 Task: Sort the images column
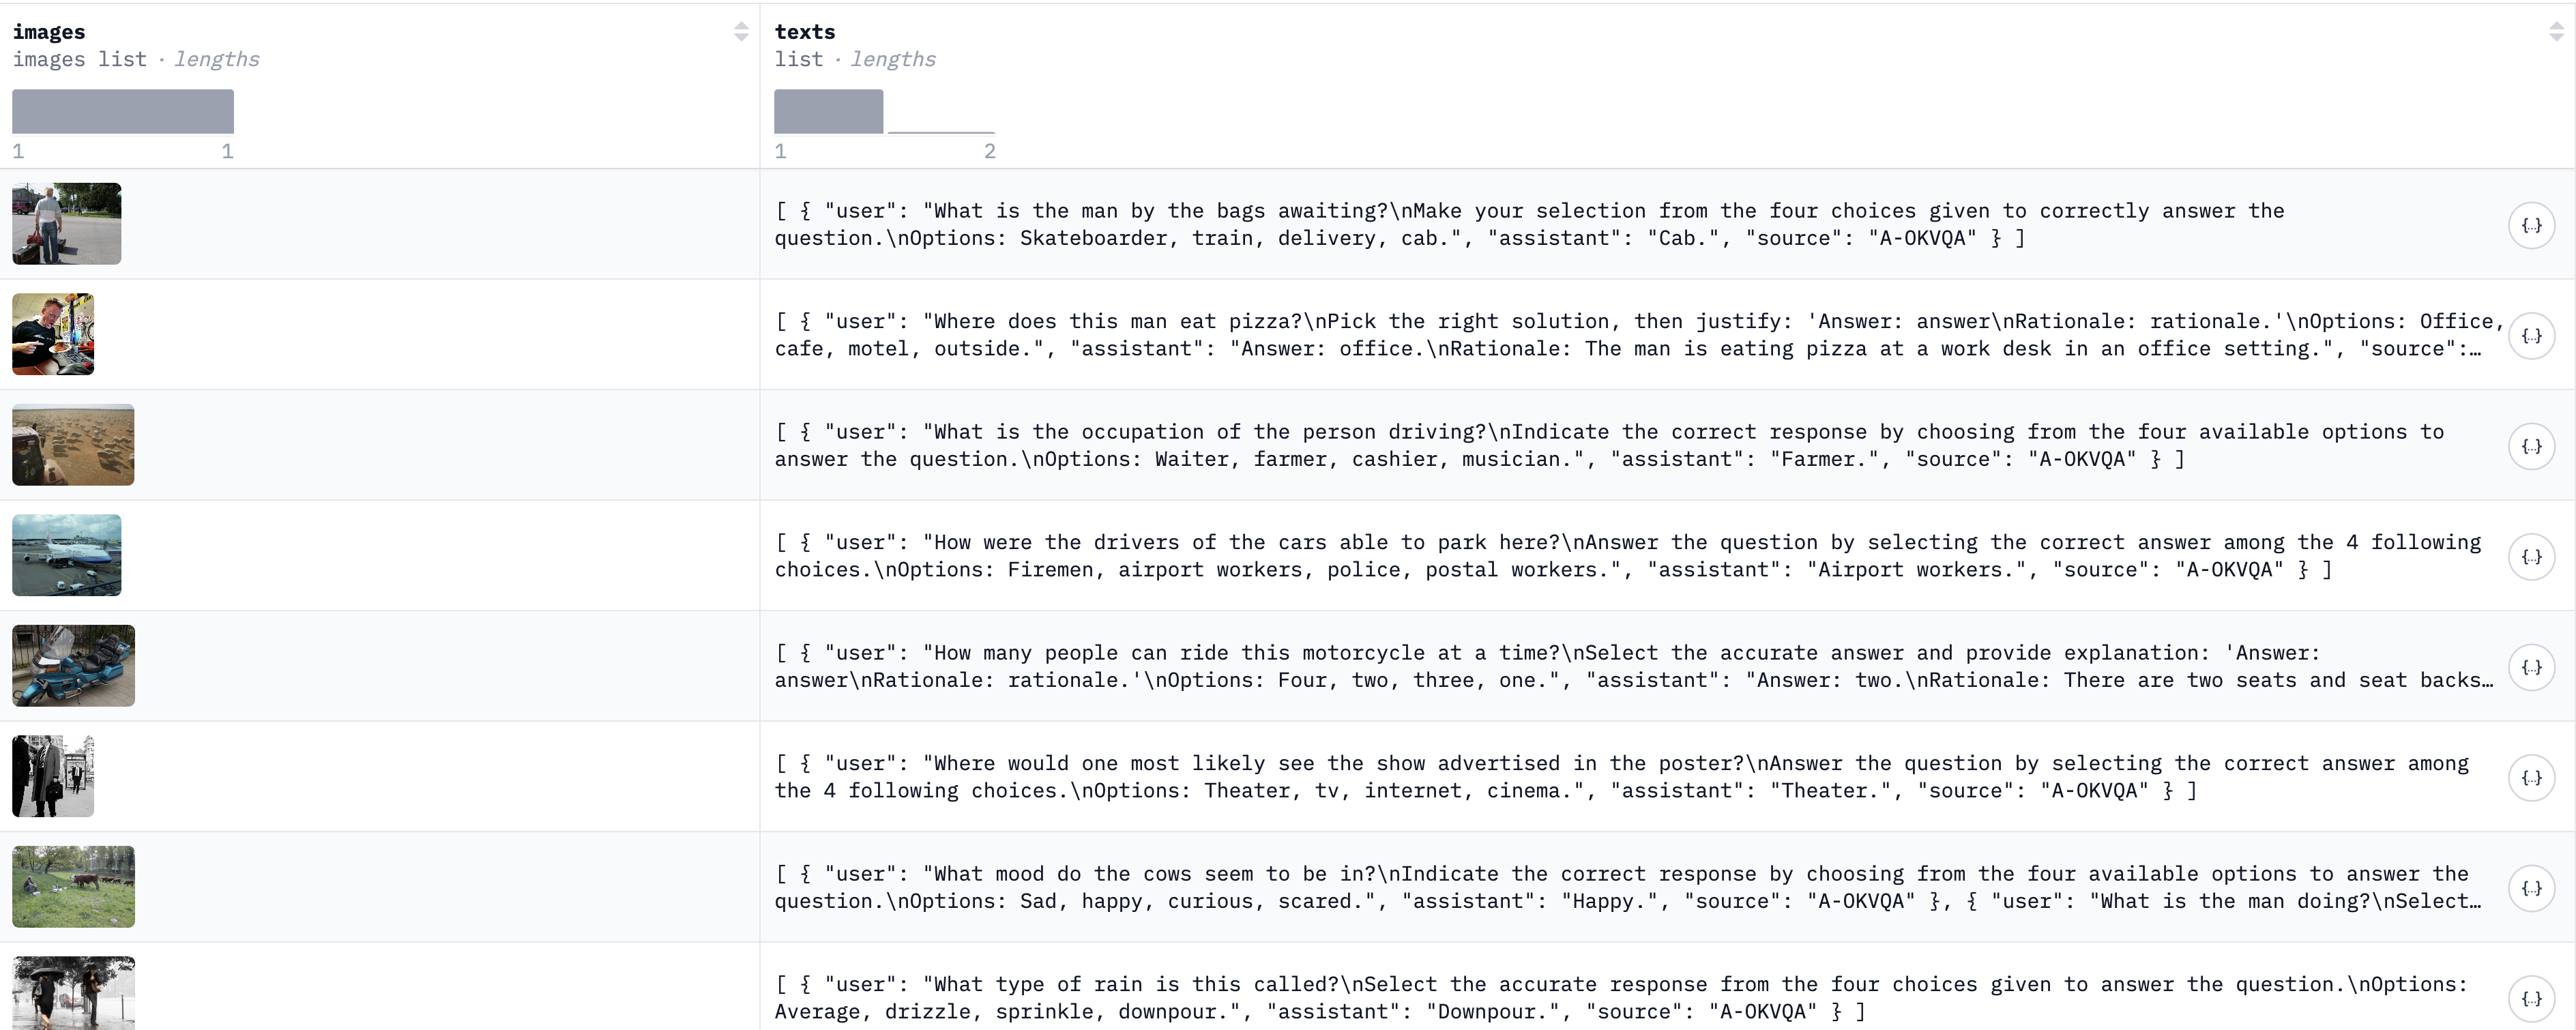(x=741, y=32)
